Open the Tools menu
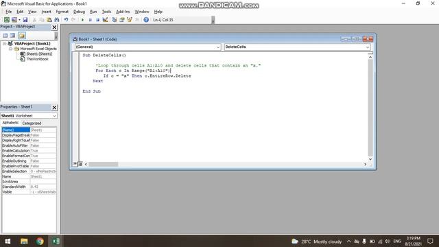This screenshot has width=439, height=247. [x=106, y=12]
